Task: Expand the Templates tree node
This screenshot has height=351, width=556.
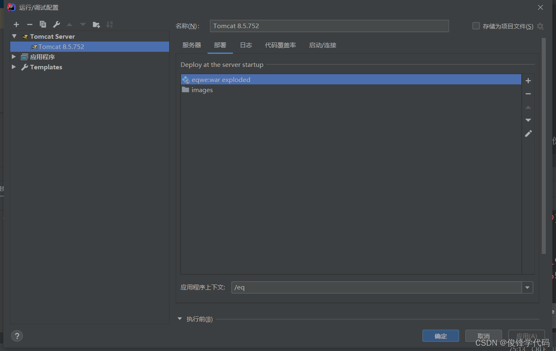Action: coord(14,67)
